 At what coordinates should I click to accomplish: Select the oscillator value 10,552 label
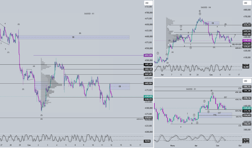click(147, 141)
